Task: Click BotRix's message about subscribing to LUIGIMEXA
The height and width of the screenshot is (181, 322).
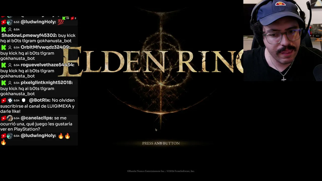Action: point(37,106)
